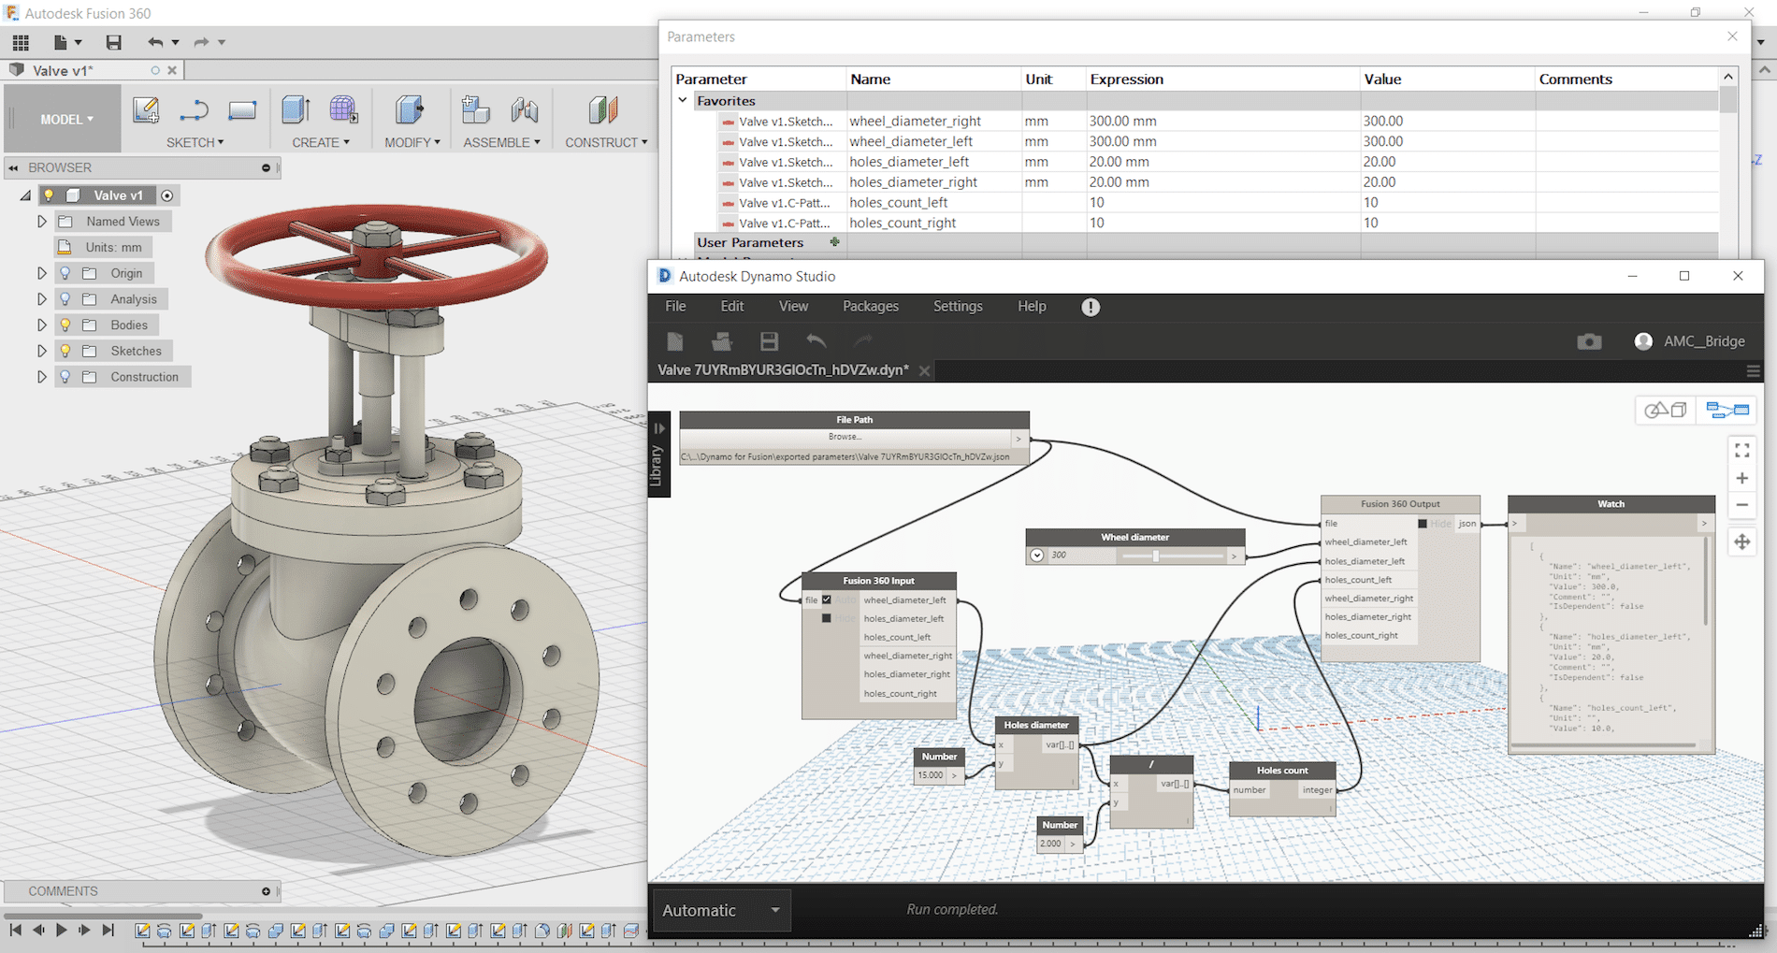
Task: Activate Valve v1 component radio button
Action: (x=167, y=195)
